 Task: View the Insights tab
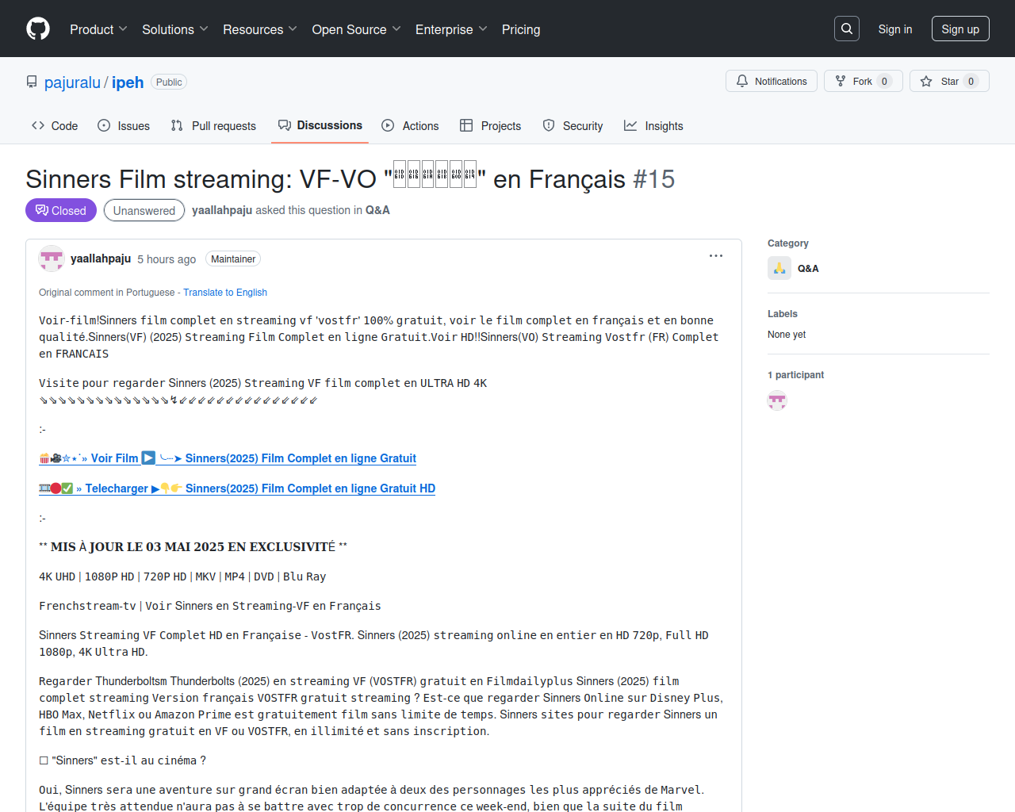click(653, 125)
